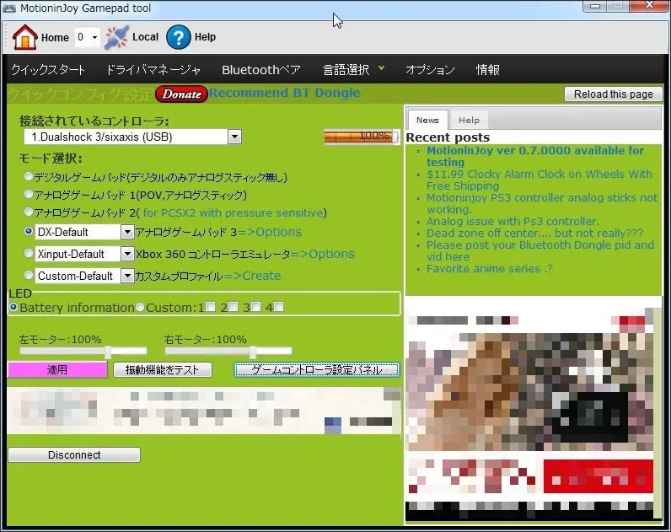Click the blurred banner below apply button

click(x=204, y=411)
